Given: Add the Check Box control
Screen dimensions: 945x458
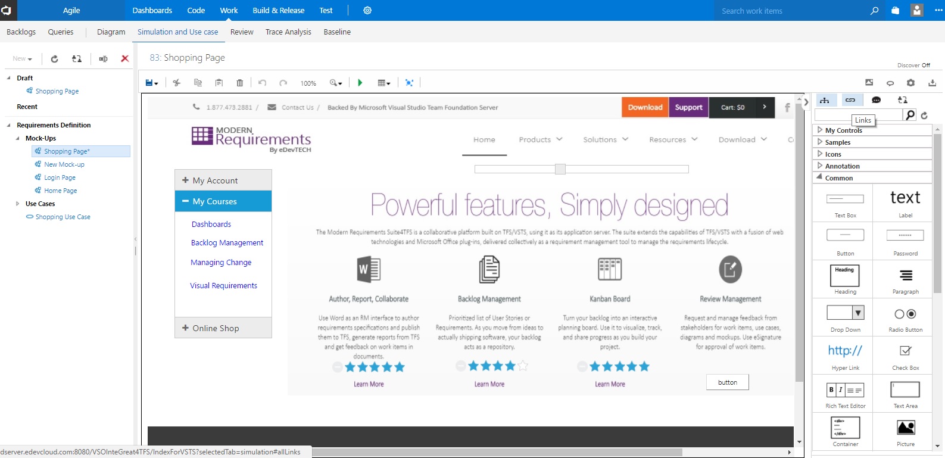Looking at the screenshot, I should [x=905, y=355].
